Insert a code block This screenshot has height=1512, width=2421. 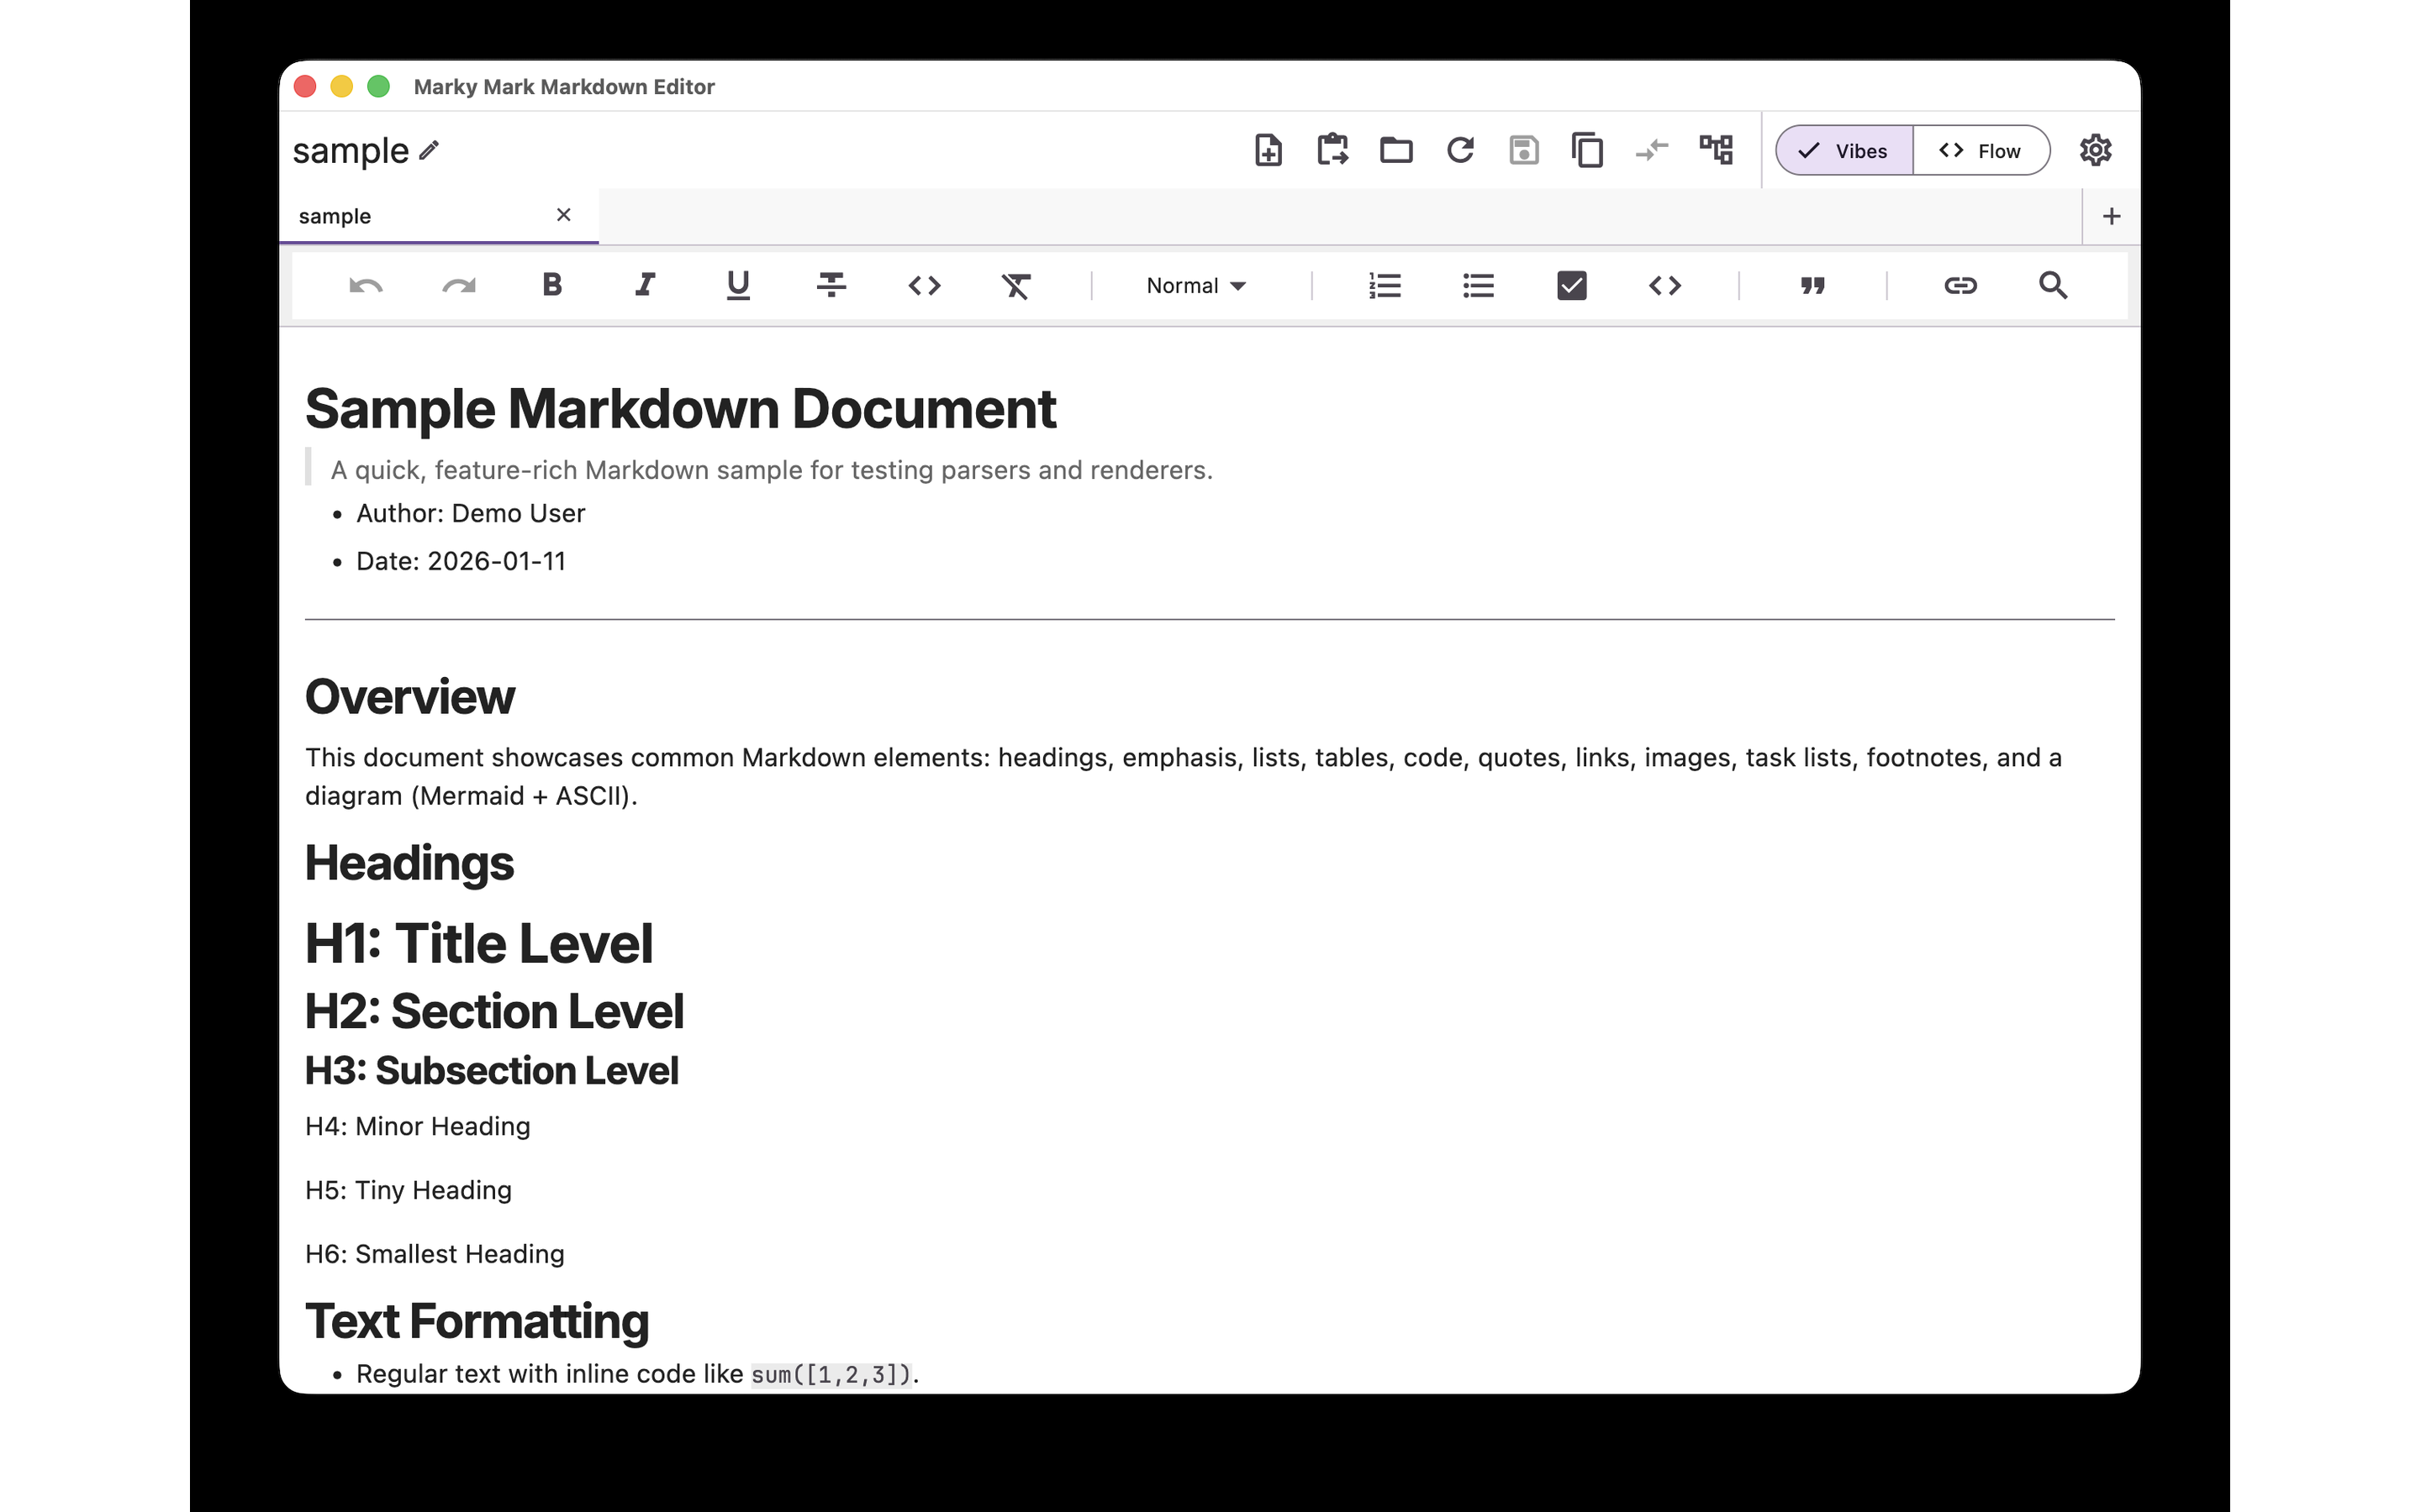click(x=1664, y=286)
